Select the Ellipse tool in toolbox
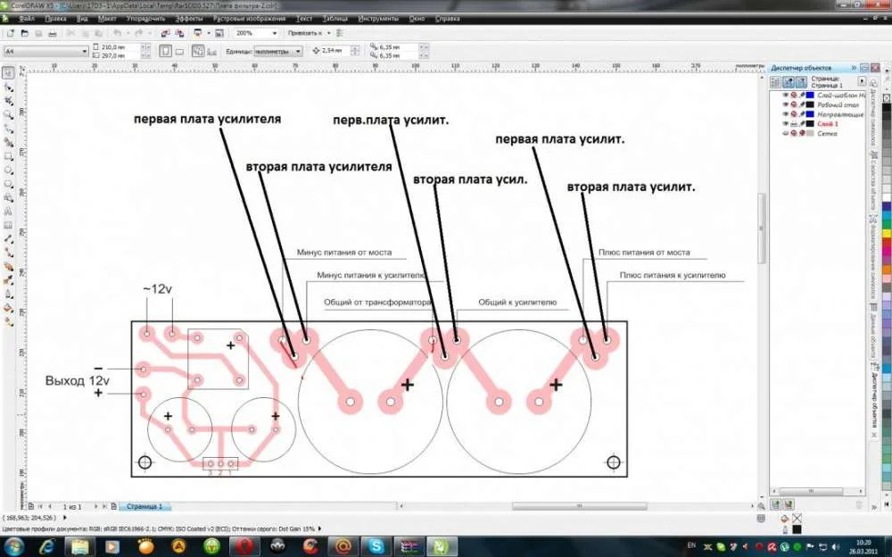 (8, 170)
